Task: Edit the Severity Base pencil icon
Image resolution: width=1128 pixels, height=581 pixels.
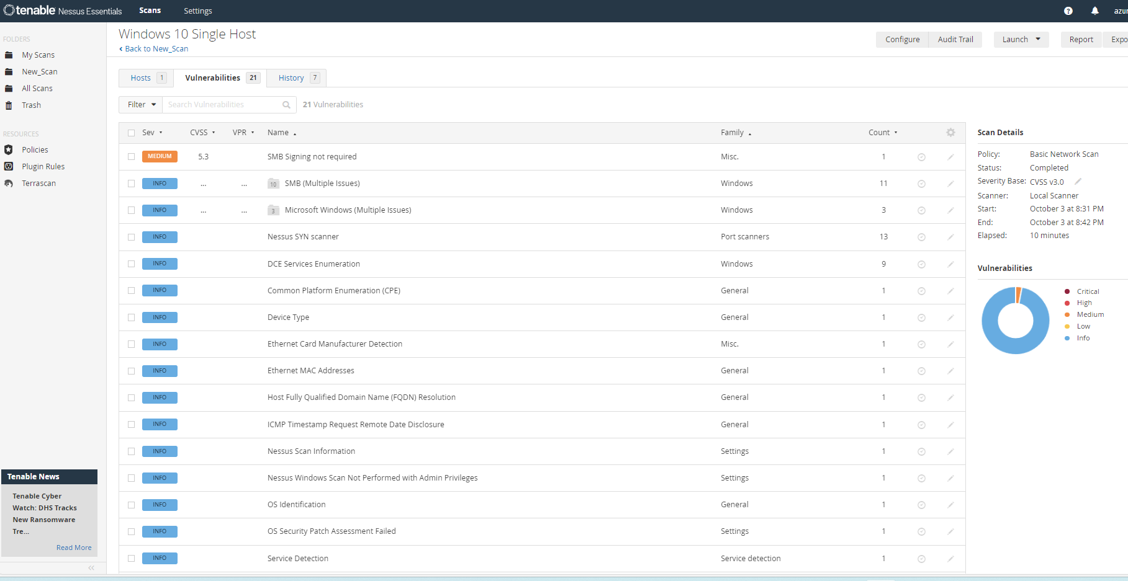Action: (x=1078, y=181)
